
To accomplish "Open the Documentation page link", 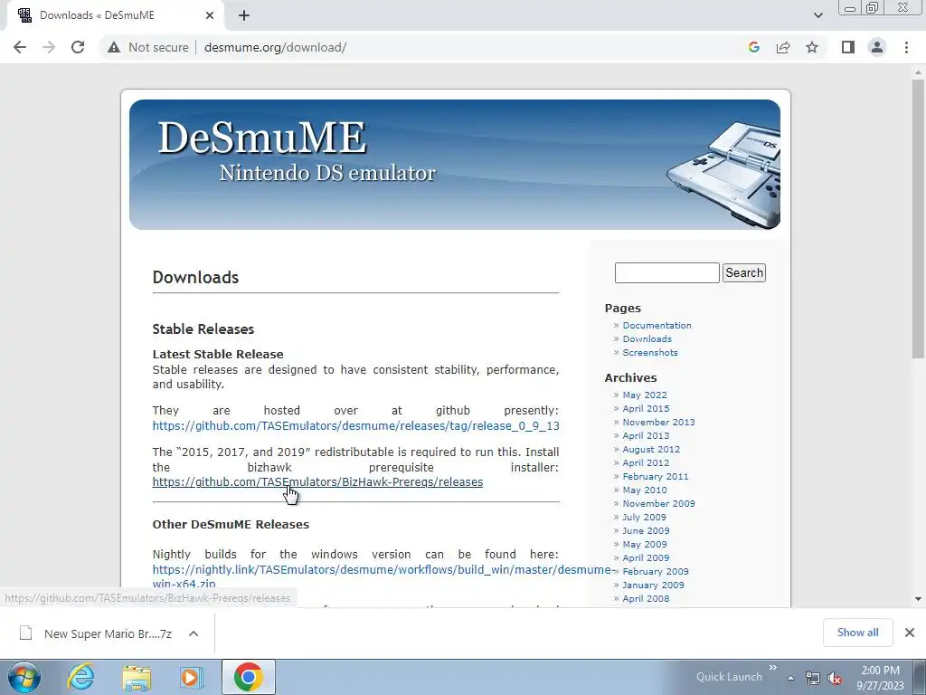I will [657, 326].
